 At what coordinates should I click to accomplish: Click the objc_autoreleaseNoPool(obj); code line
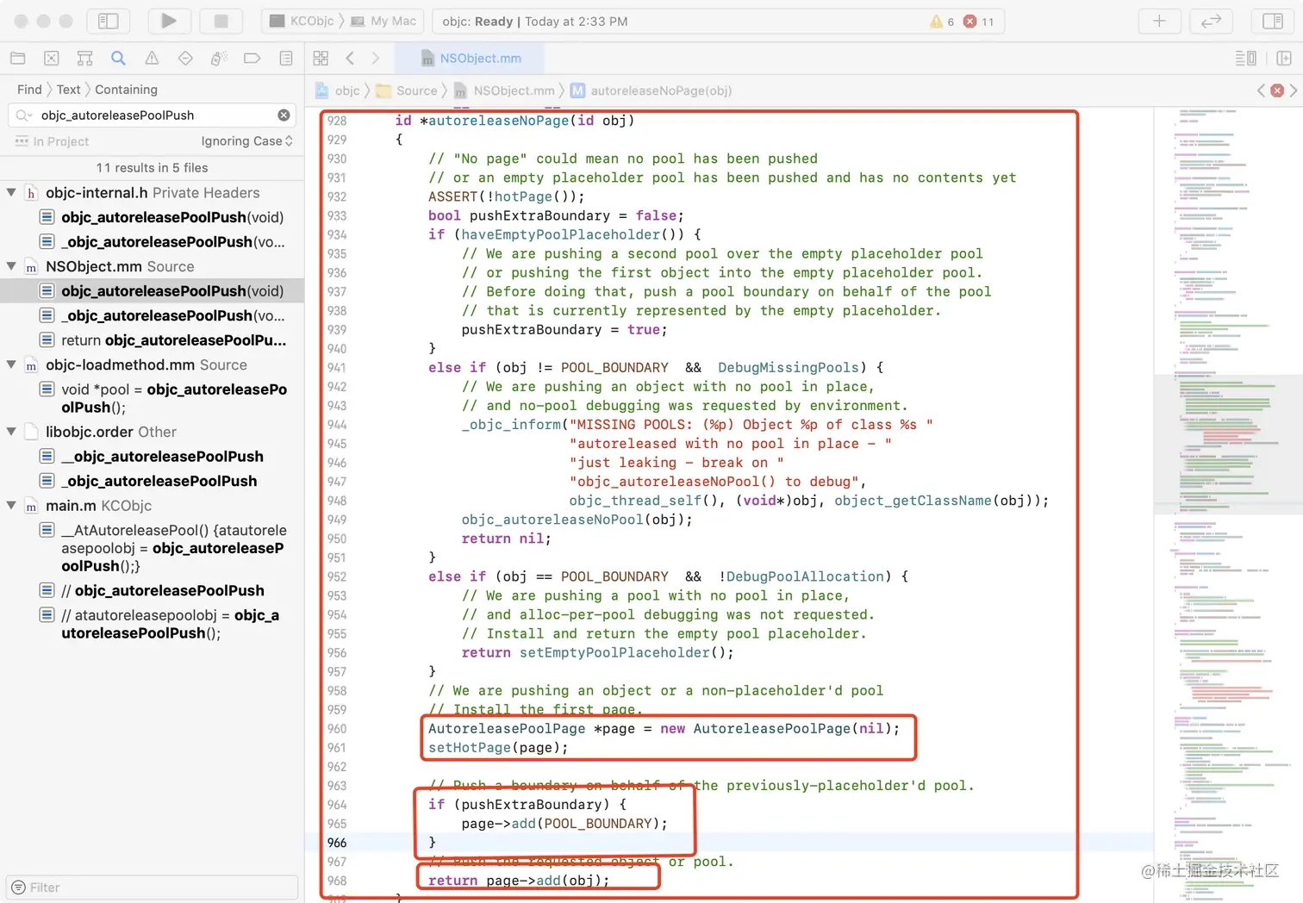coord(577,520)
